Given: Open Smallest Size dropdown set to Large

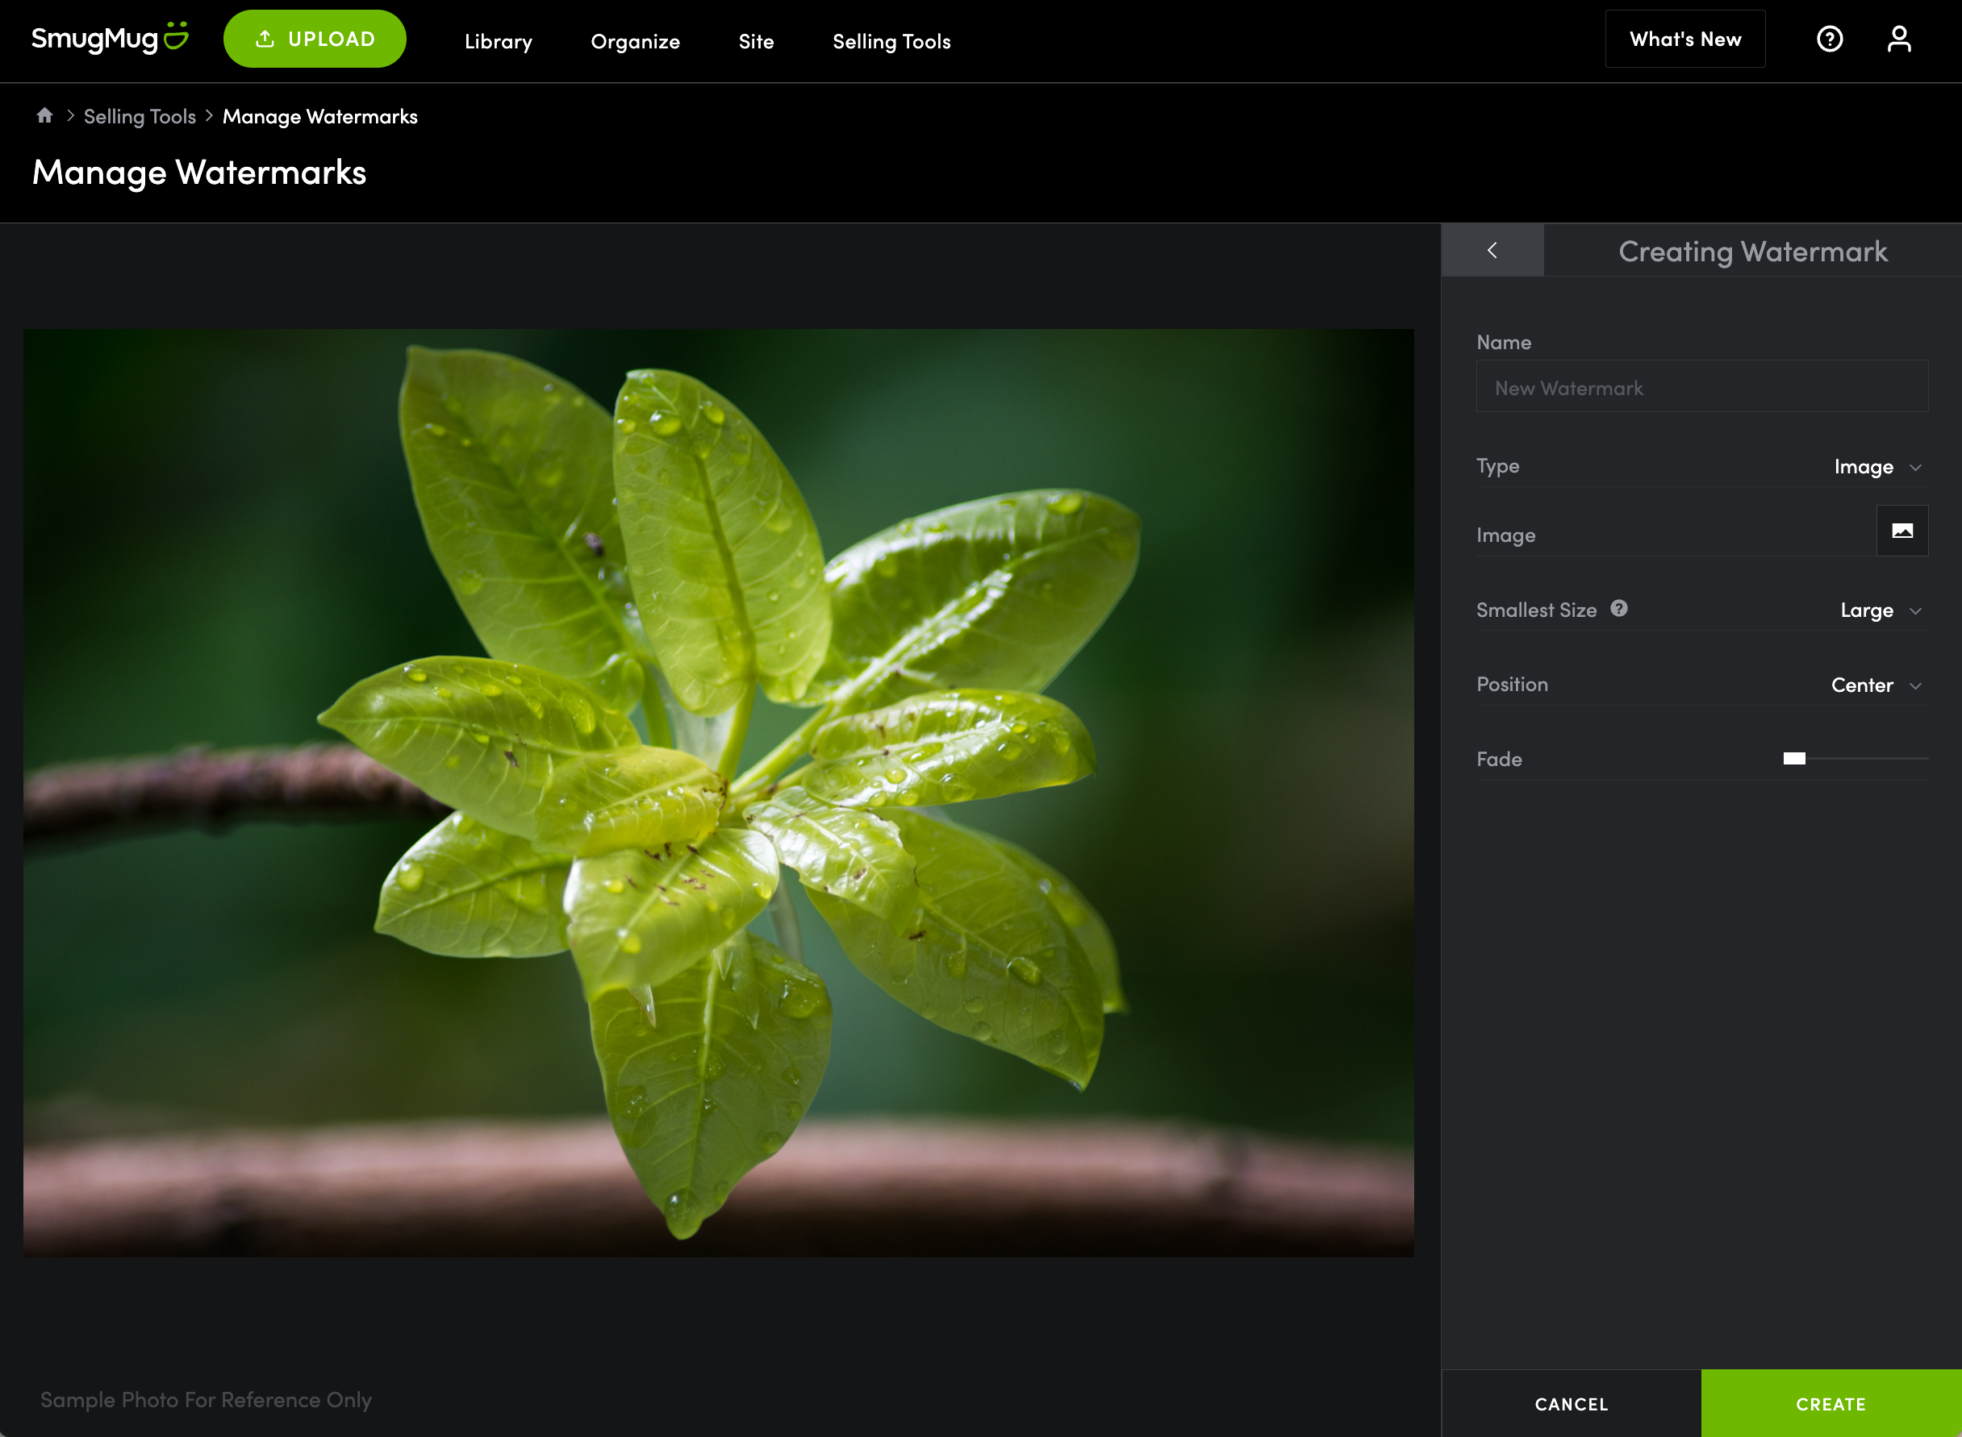Looking at the screenshot, I should pyautogui.click(x=1880, y=610).
